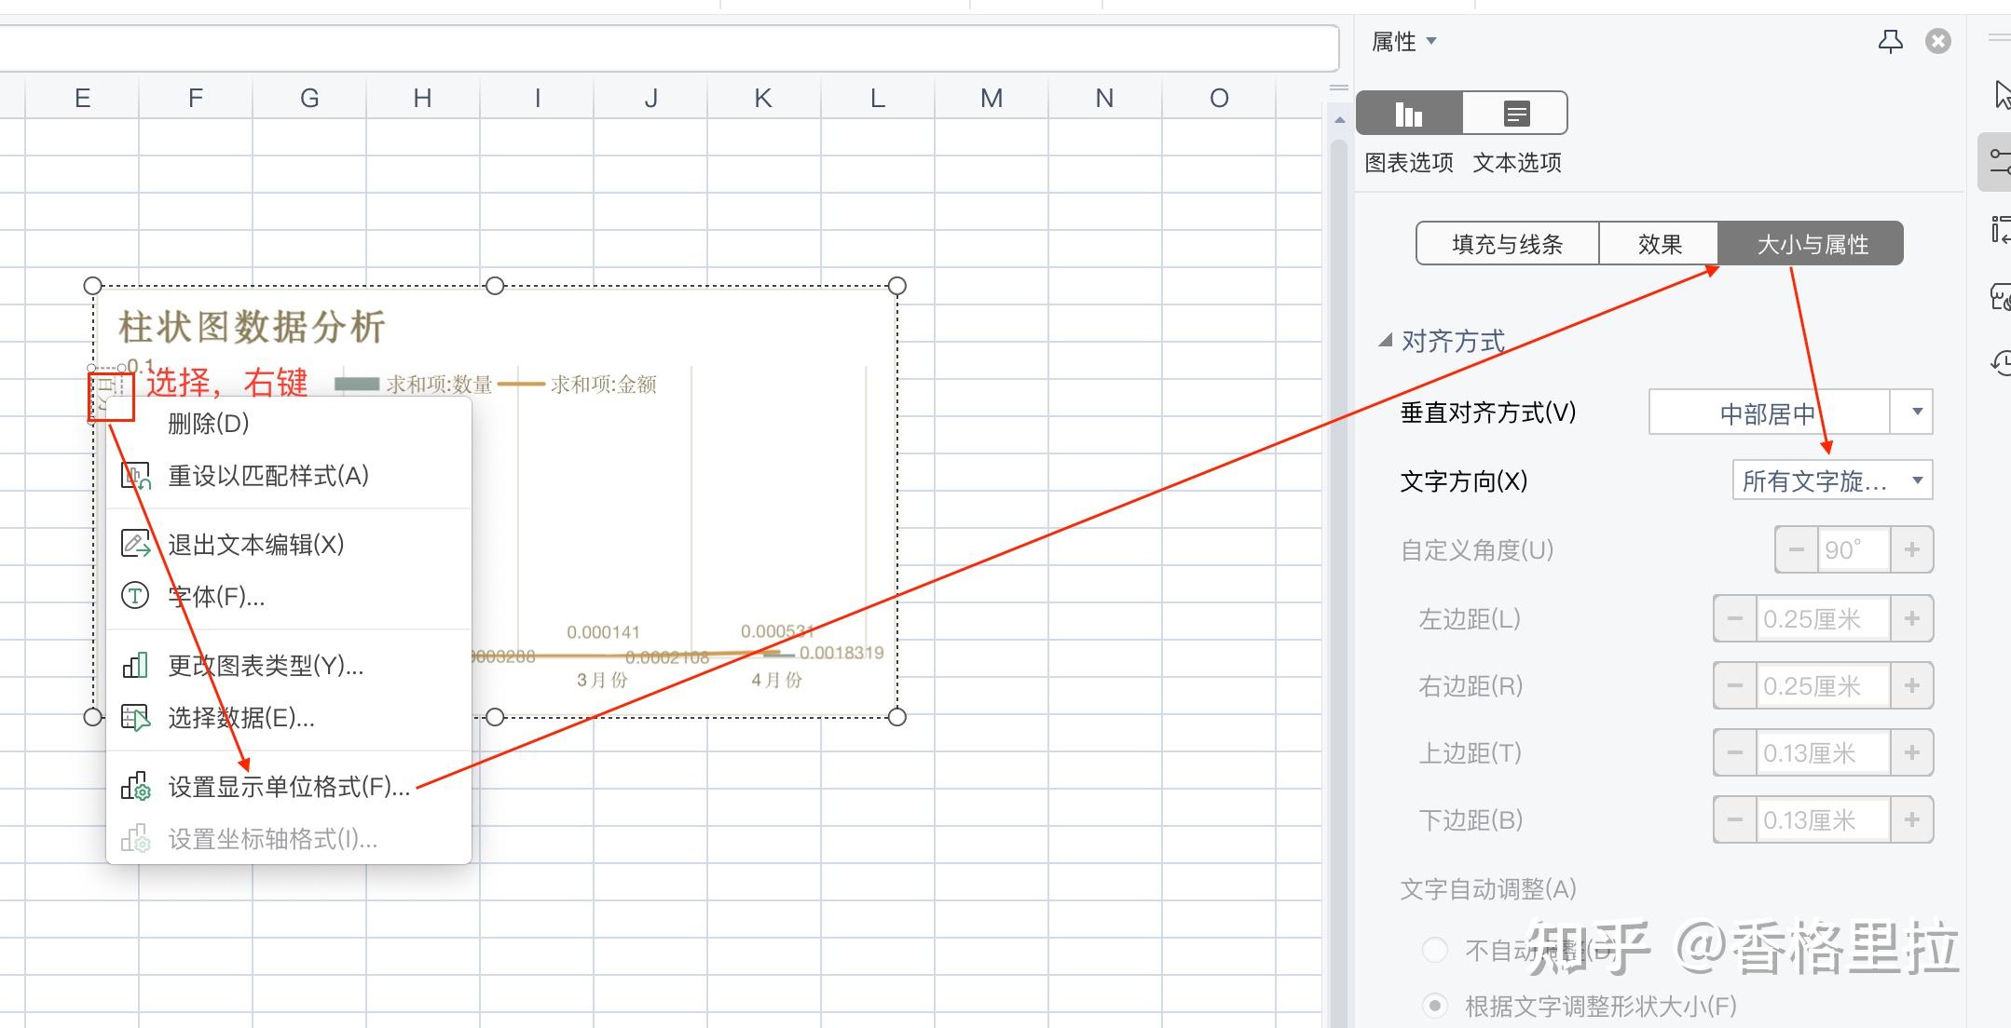The image size is (2011, 1028).
Task: Select 大小与属性 tab
Action: 1812,244
